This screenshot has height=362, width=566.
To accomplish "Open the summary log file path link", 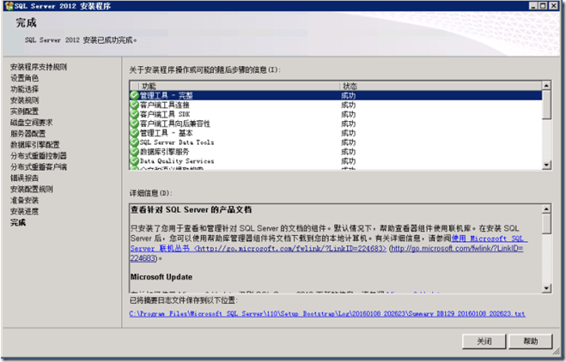I will click(327, 314).
